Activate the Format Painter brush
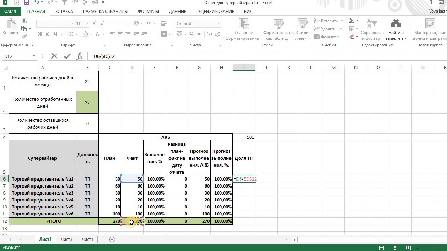447x251 pixels. [24, 36]
